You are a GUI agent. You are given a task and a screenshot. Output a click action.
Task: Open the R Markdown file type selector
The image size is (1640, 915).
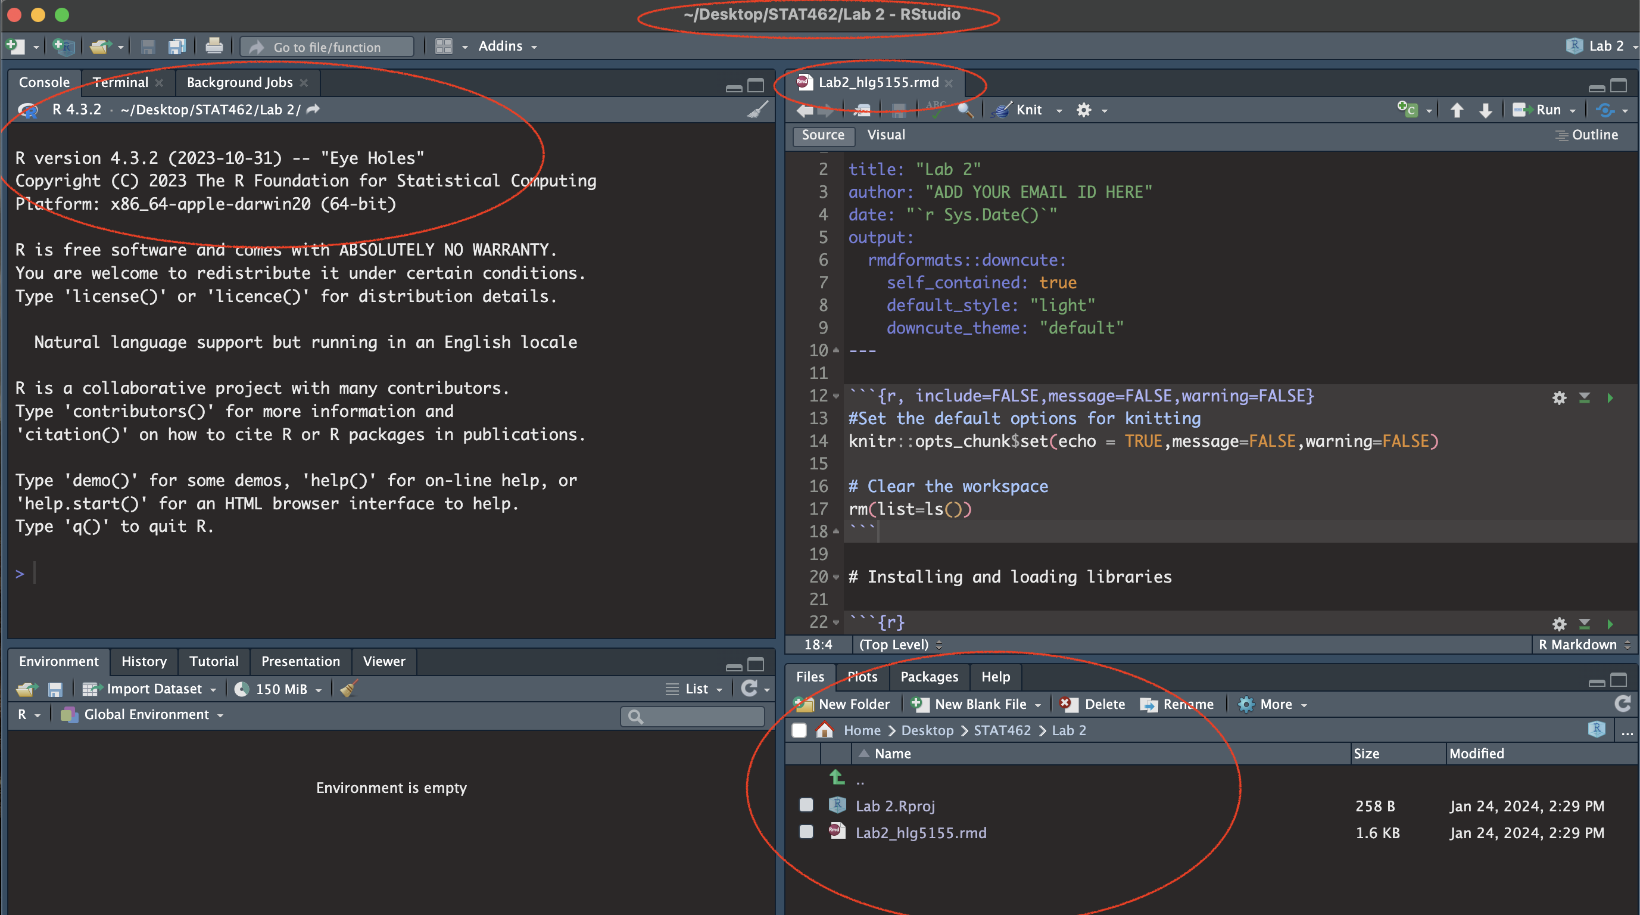coord(1584,645)
